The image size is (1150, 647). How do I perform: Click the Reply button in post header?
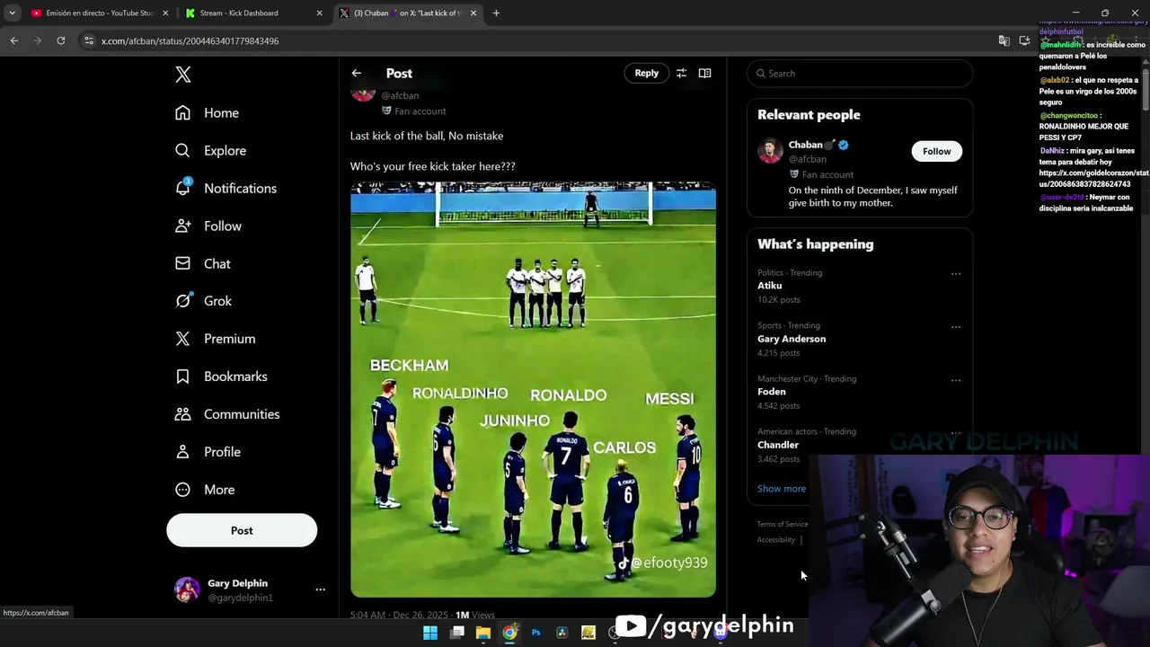click(647, 73)
